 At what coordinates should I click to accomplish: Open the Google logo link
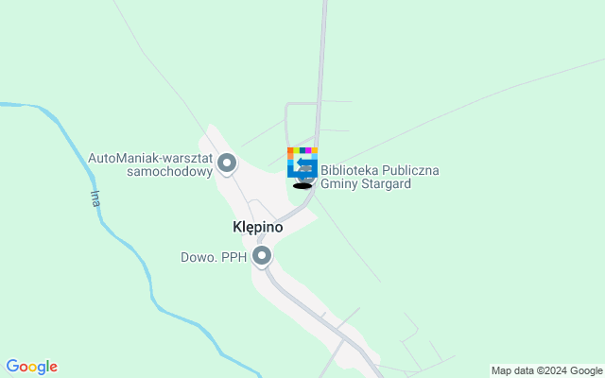32,367
